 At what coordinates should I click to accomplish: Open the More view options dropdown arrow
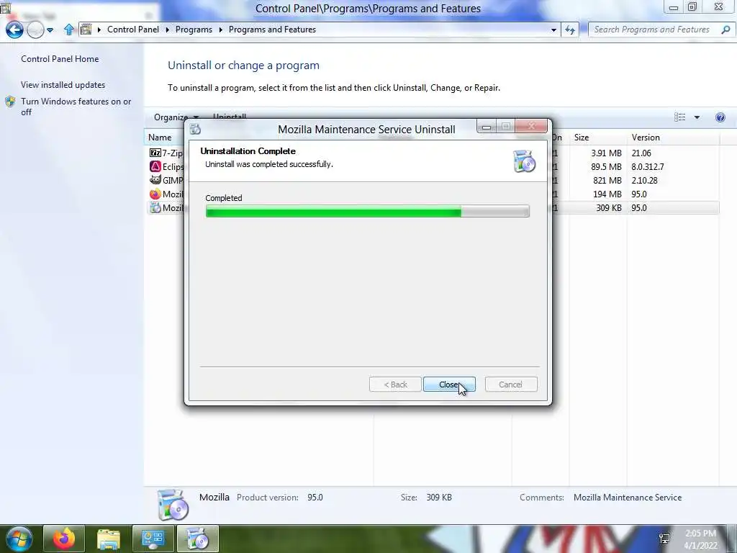(697, 117)
